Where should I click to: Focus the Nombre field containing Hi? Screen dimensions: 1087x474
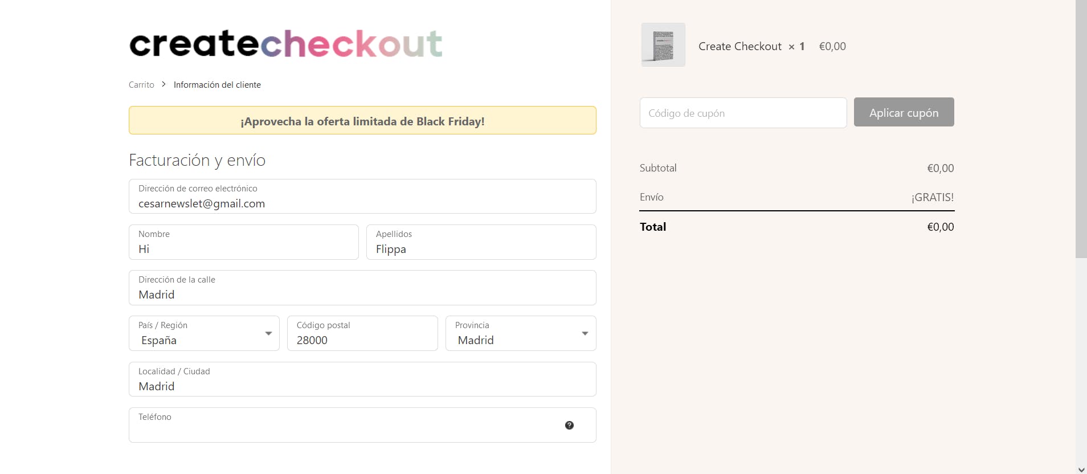coord(244,242)
